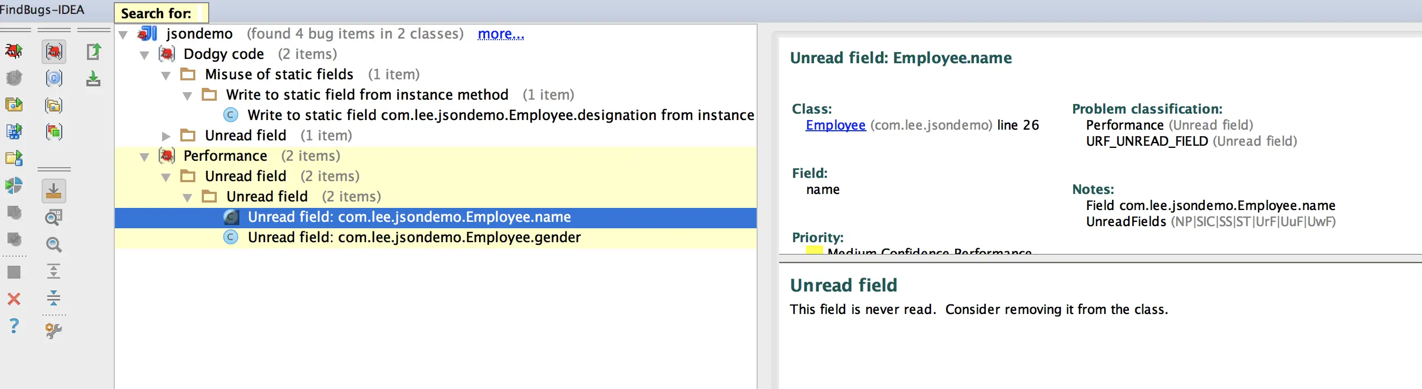Collapse all bug tree nodes
The width and height of the screenshot is (1422, 389).
point(54,298)
